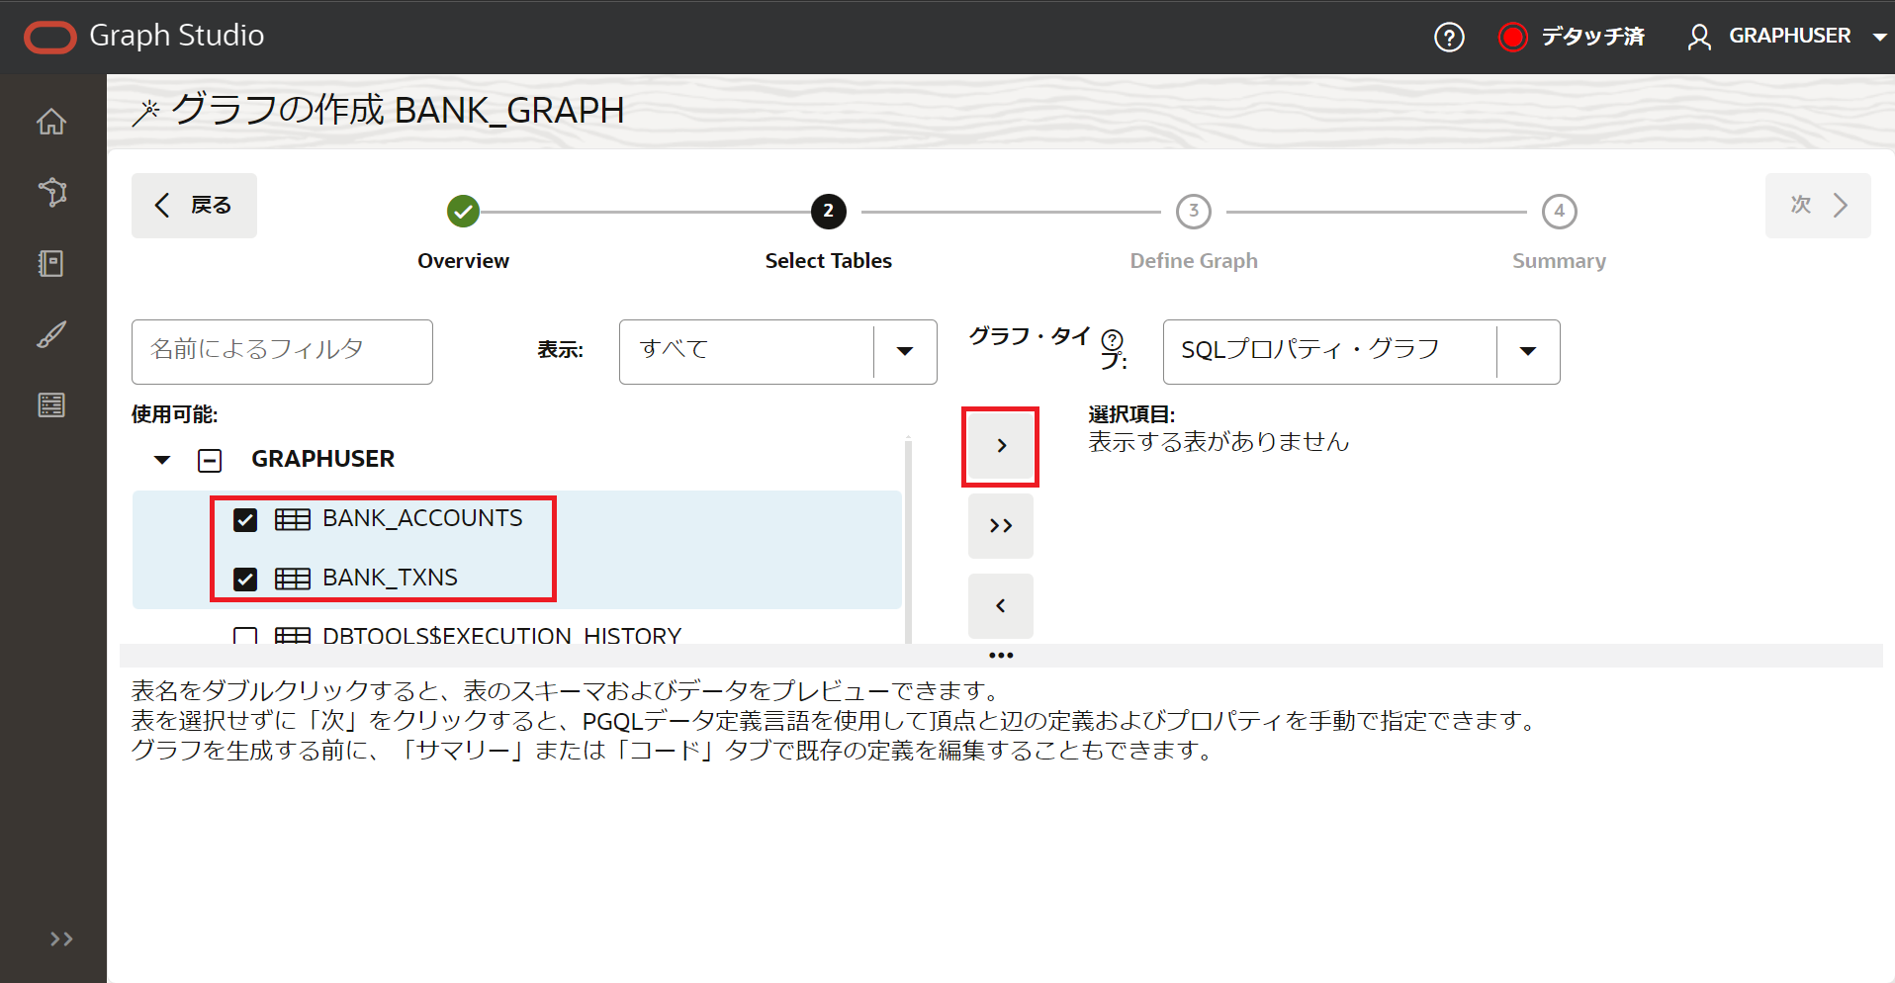Image resolution: width=1895 pixels, height=983 pixels.
Task: Uncheck the BANK_ACCOUNTS table checkbox
Action: 245,520
